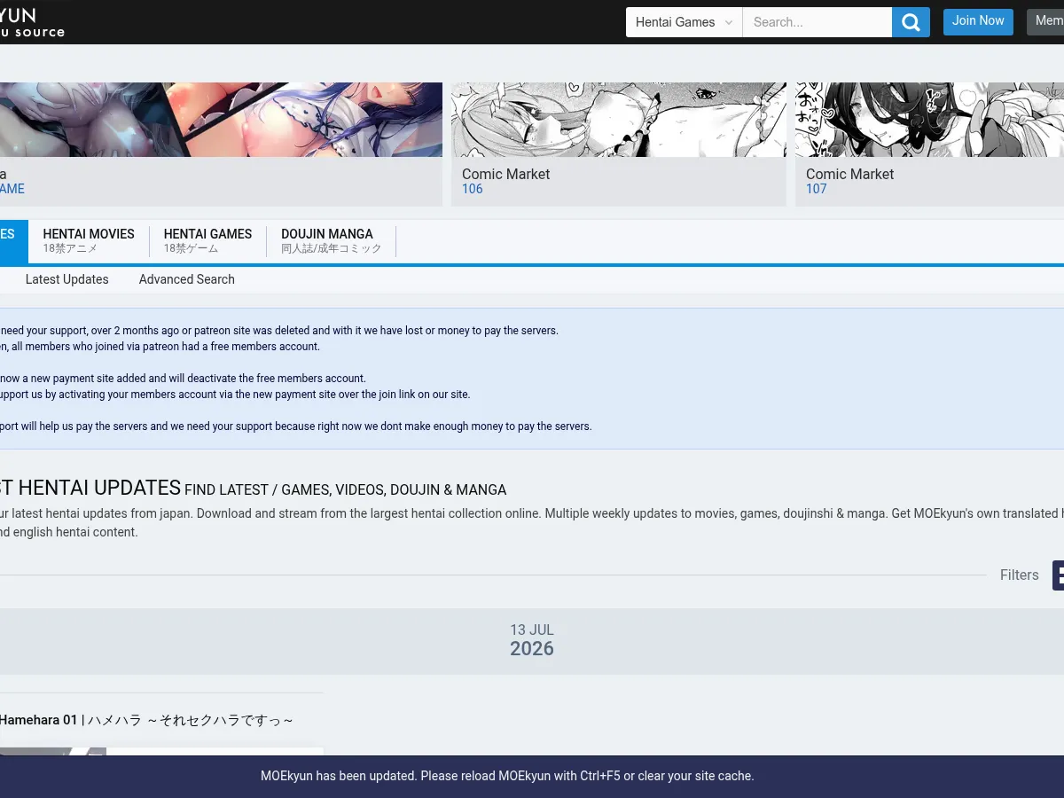This screenshot has width=1064, height=798.
Task: Click the 13 JUL 2026 date header
Action: pos(532,640)
